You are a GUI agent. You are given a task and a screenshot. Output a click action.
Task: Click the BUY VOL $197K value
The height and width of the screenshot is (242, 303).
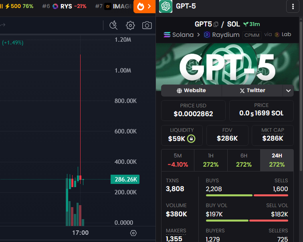click(x=214, y=214)
